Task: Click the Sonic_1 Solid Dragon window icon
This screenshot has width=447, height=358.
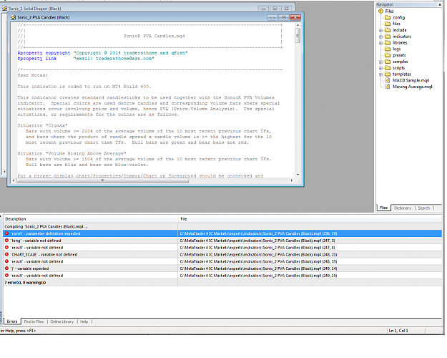Action: coord(4,9)
